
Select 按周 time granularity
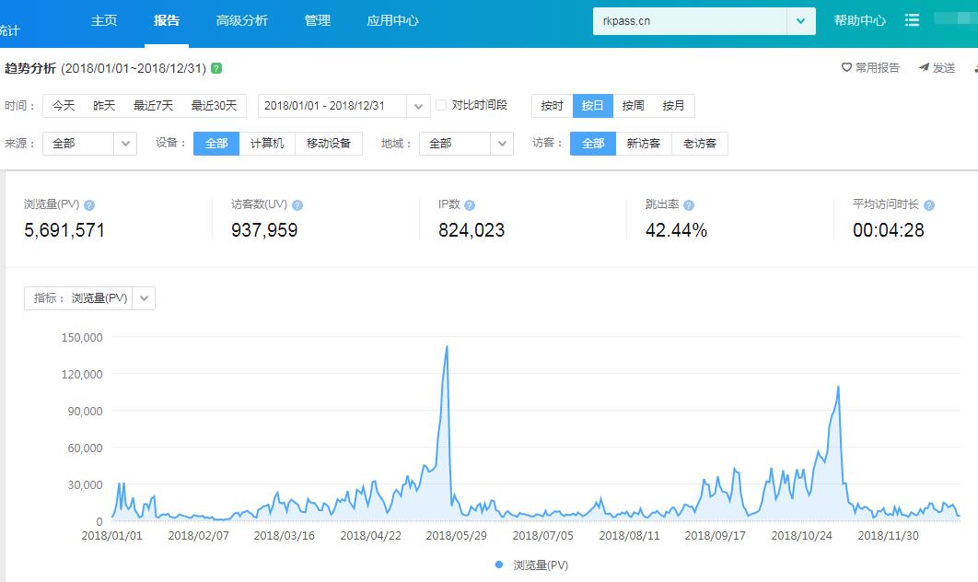633,106
